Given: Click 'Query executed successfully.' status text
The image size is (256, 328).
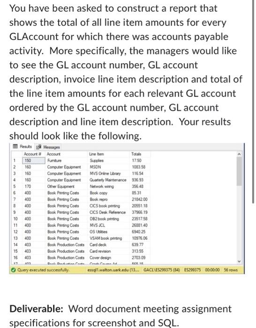Looking at the screenshot, I should click(43, 270).
